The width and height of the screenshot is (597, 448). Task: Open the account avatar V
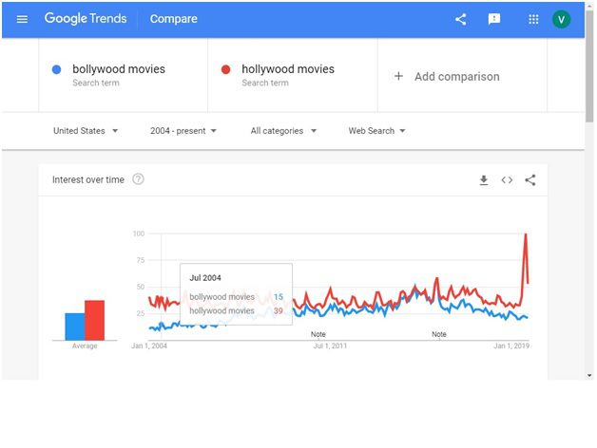(561, 19)
